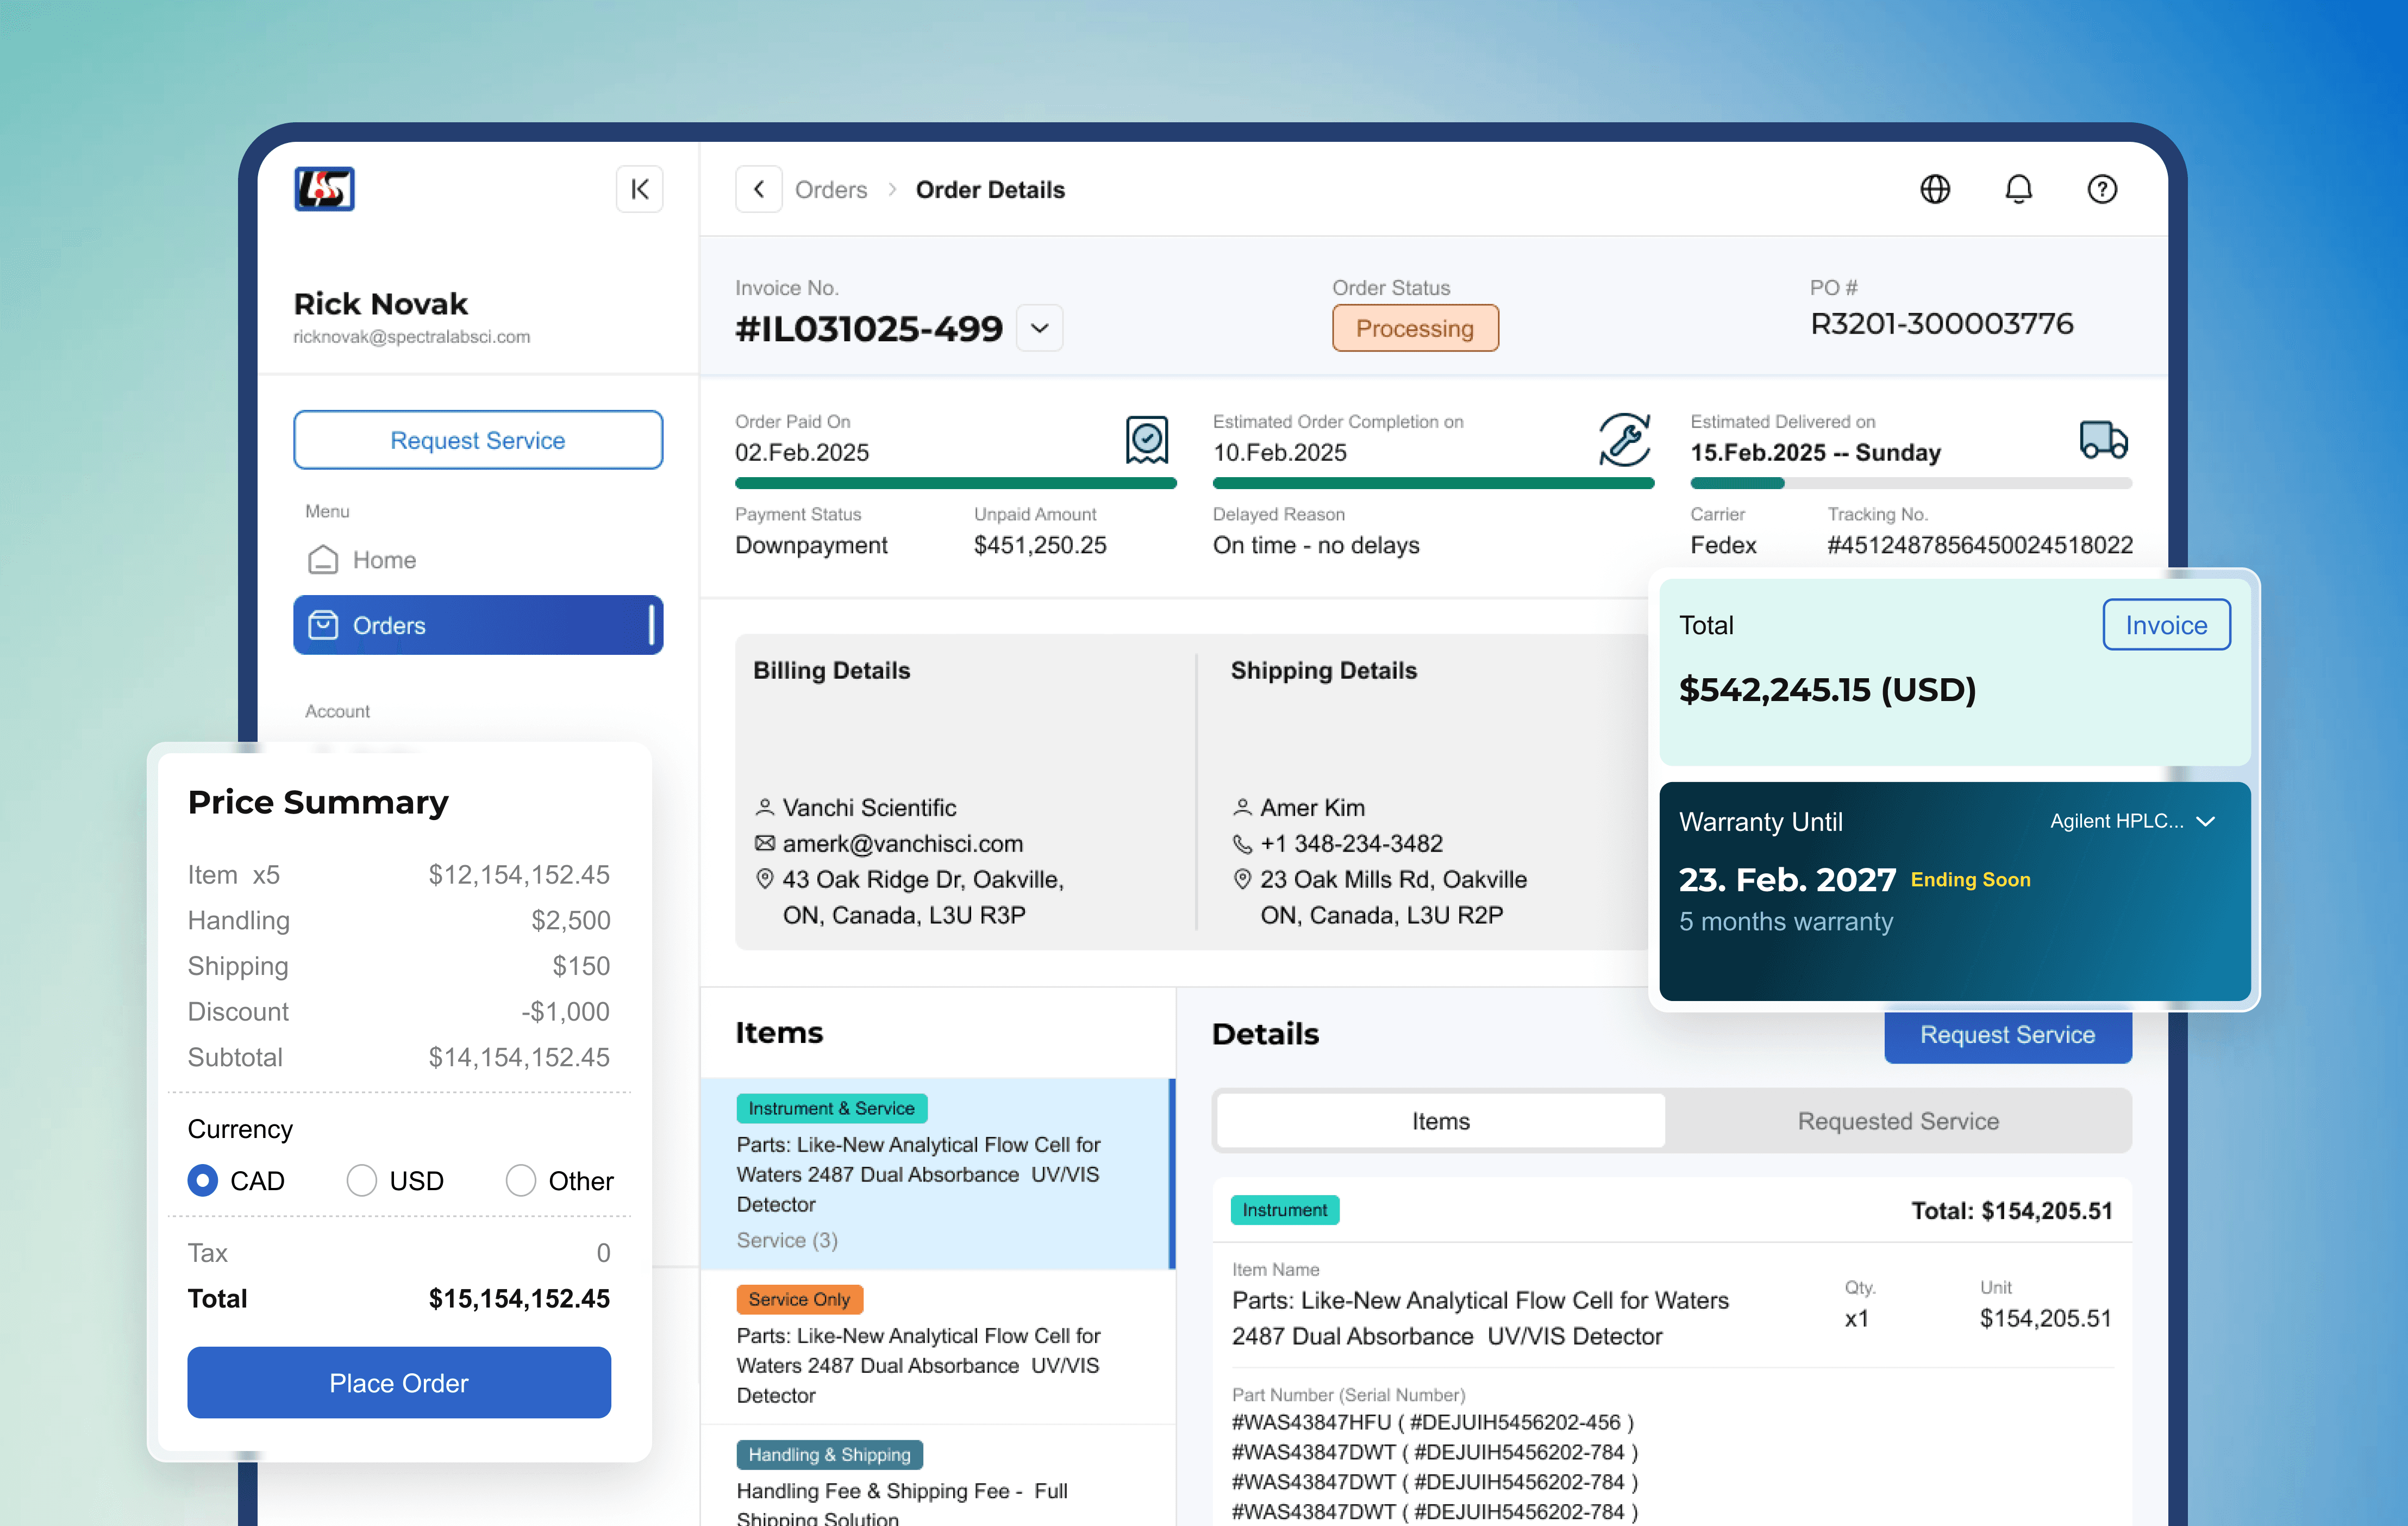Open notifications bell icon
The image size is (2408, 1526).
point(2018,189)
